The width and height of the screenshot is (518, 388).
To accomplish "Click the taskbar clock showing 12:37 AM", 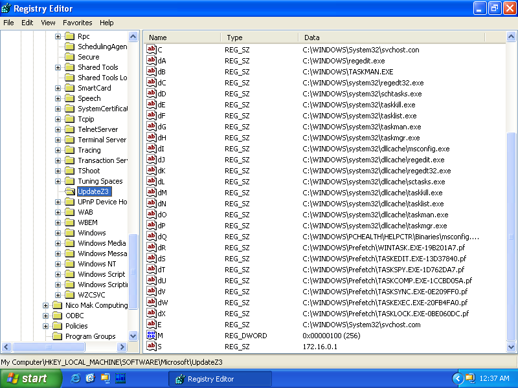I will 494,378.
